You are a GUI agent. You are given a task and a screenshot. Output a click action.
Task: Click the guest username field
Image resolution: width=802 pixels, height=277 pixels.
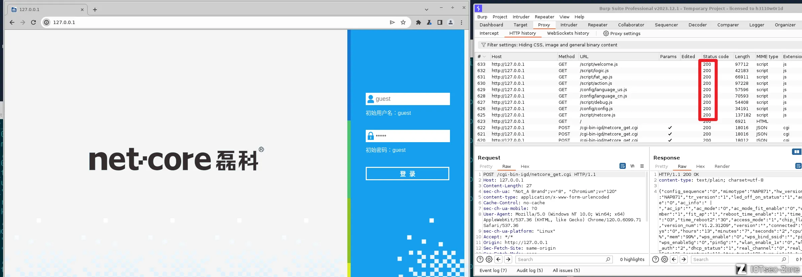click(x=408, y=99)
